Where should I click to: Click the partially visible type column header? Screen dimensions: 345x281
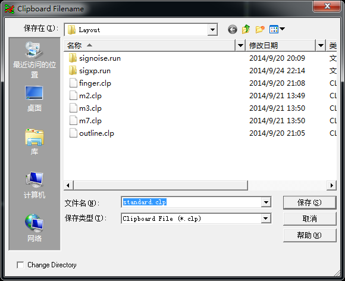click(x=332, y=46)
